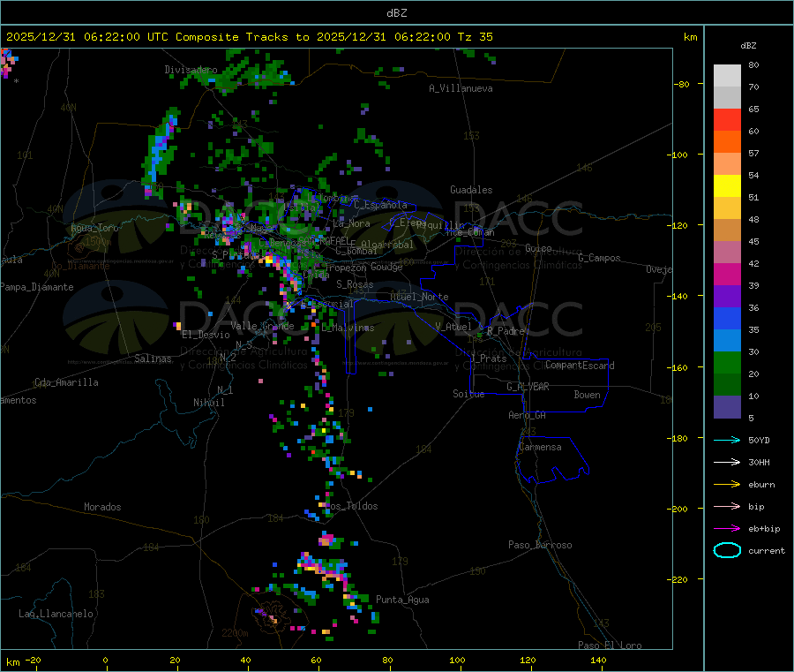Click the 'CompantEscard' map label
Viewport: 794px width, 672px height.
(x=580, y=366)
